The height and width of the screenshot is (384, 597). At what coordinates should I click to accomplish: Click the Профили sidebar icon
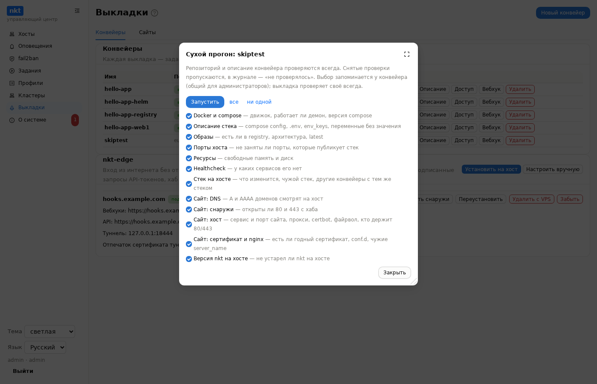tap(12, 83)
